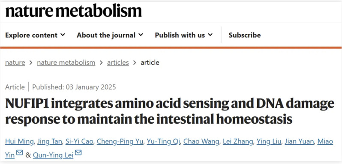The width and height of the screenshot is (342, 164).
Task: Go to nature breadcrumb link
Action: 15,63
